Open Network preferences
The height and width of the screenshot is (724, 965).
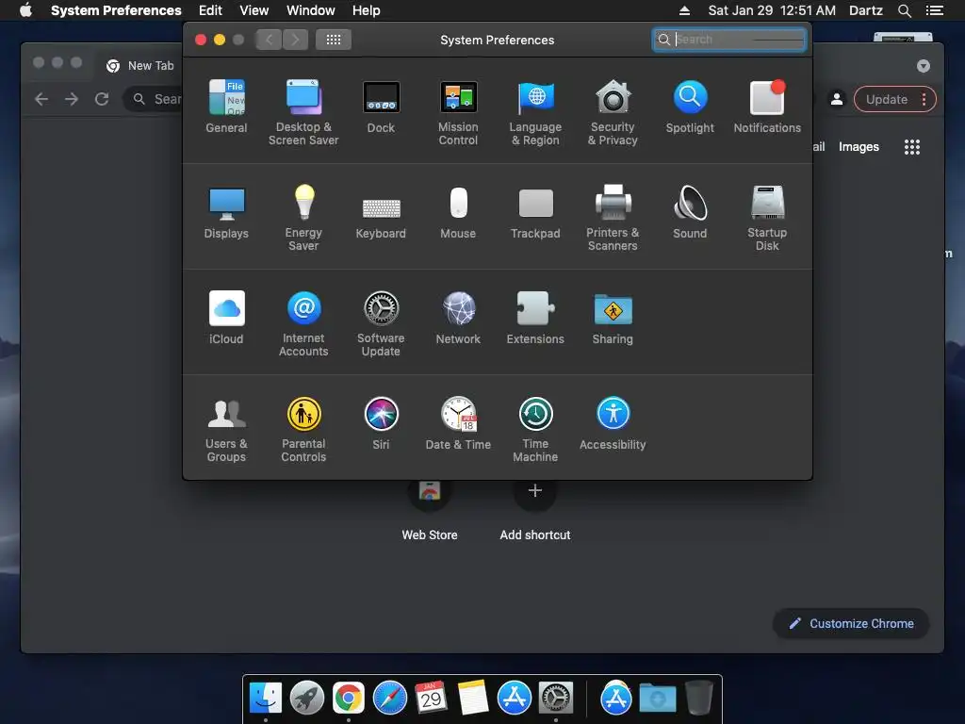[458, 318]
